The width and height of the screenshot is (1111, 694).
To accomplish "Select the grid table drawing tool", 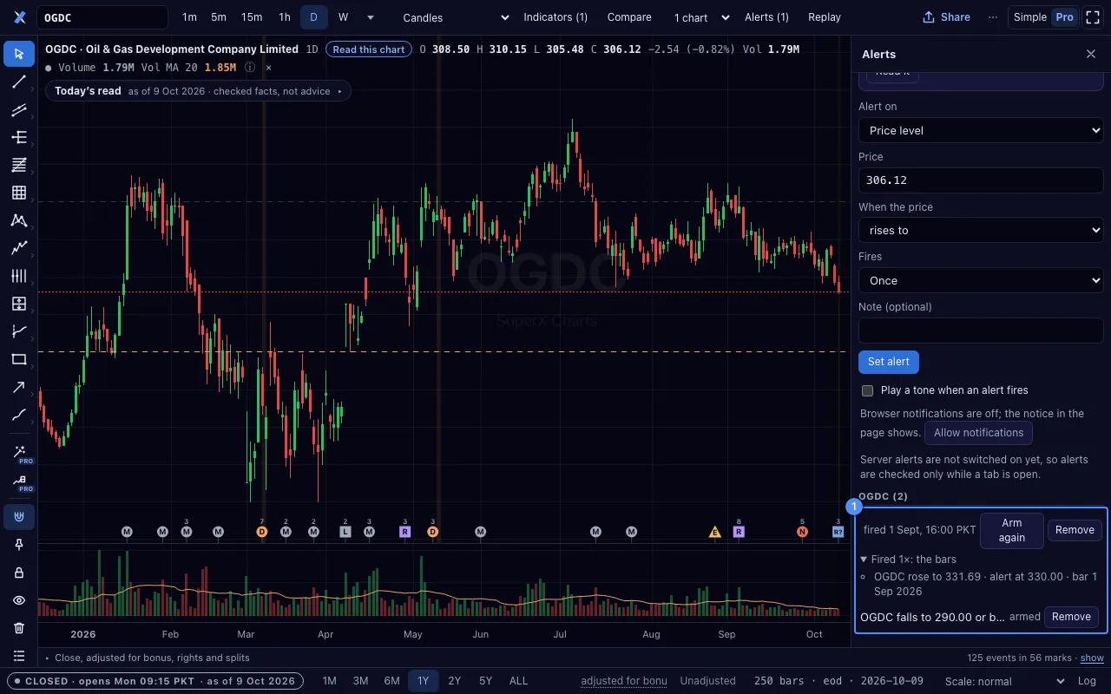I will click(x=19, y=193).
